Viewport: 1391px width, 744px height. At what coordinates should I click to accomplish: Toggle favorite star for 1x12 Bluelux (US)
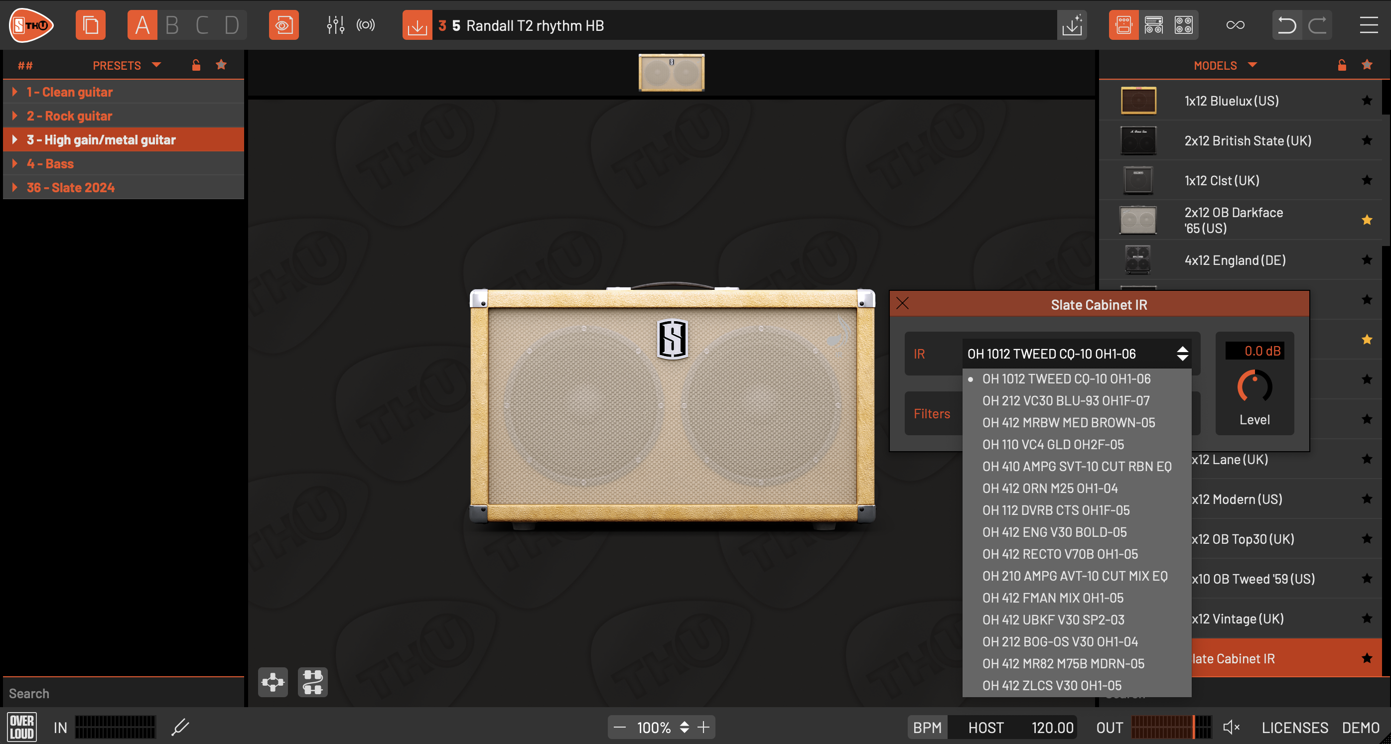click(x=1366, y=101)
